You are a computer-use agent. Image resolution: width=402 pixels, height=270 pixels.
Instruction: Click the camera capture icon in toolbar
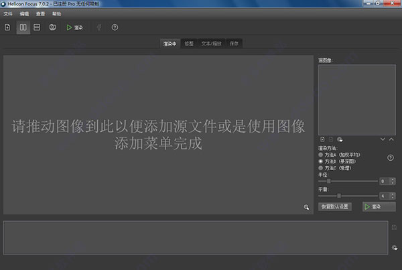coord(52,27)
